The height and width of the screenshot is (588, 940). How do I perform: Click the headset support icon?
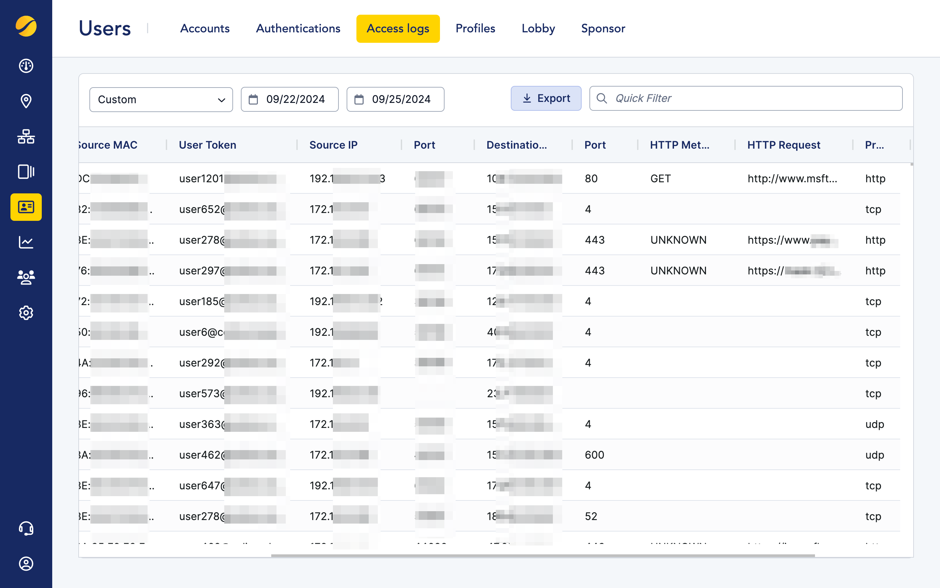26,529
